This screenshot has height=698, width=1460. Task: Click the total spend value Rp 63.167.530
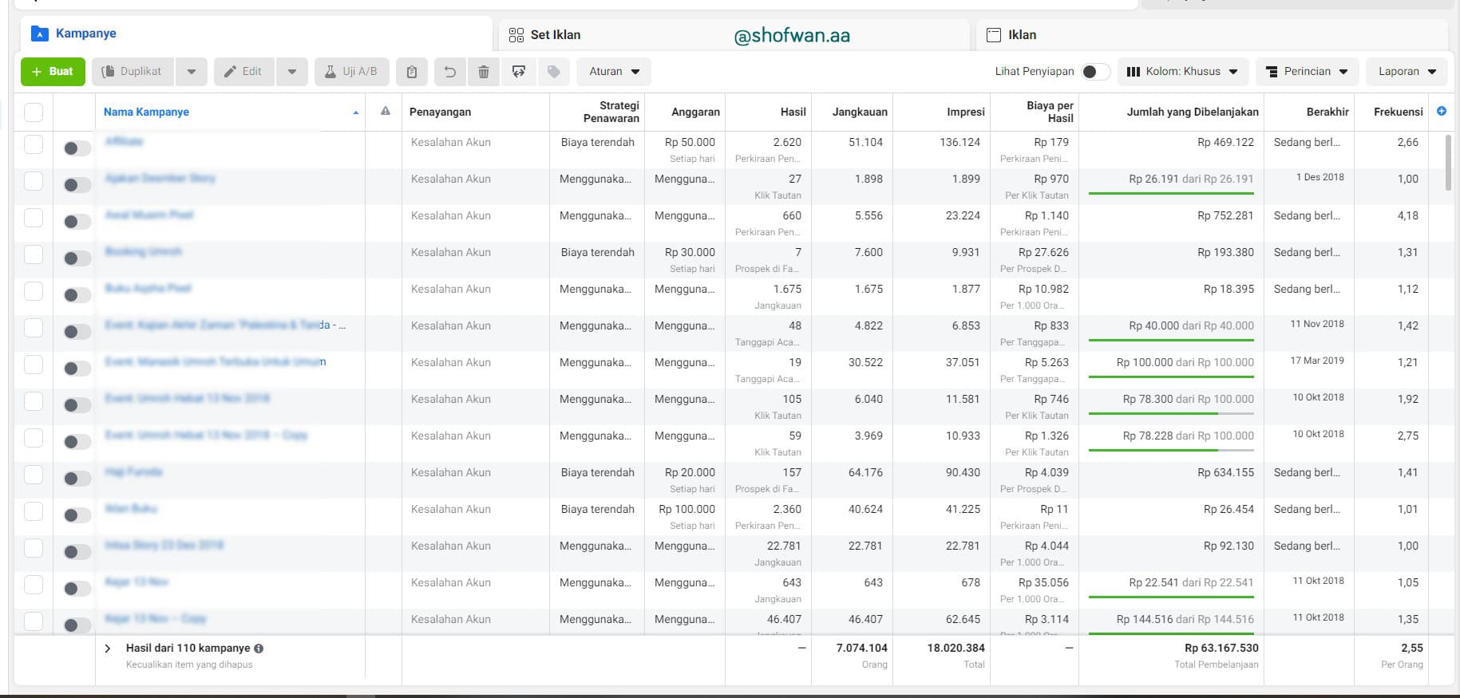coord(1221,648)
